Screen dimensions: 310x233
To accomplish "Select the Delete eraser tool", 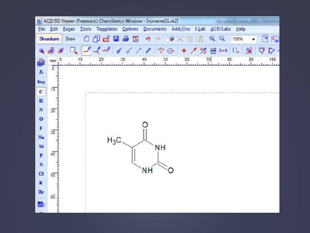I will point(170,39).
